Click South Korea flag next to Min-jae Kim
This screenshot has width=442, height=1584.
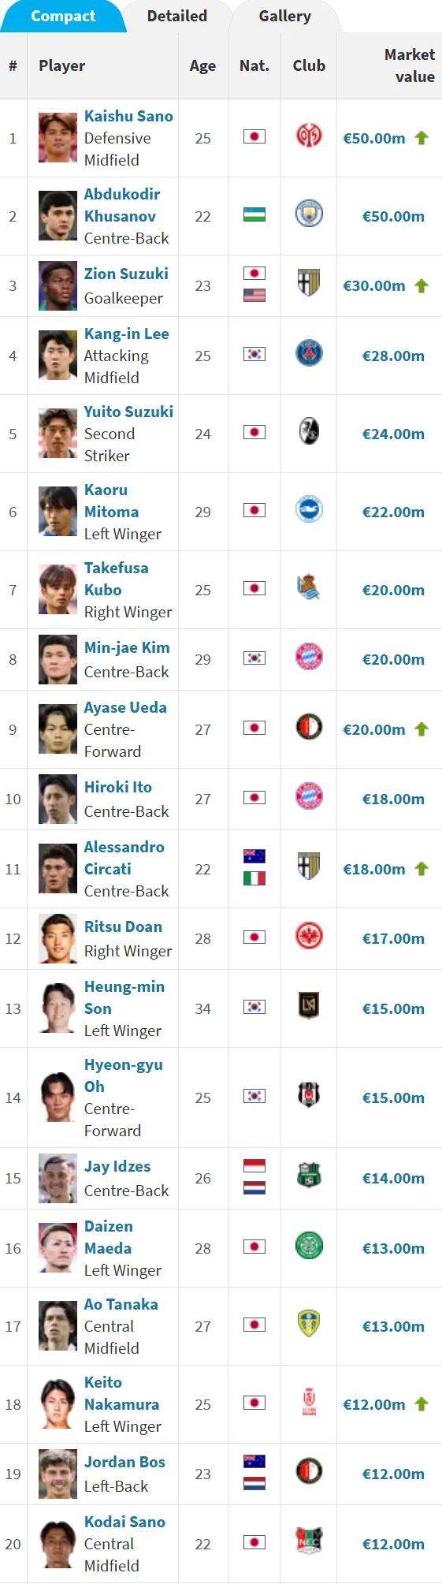(254, 658)
